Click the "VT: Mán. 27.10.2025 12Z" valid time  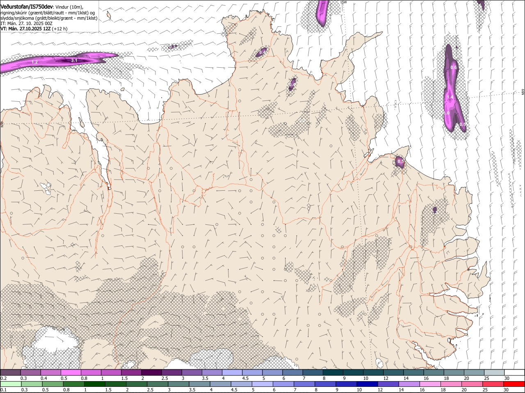click(25, 29)
